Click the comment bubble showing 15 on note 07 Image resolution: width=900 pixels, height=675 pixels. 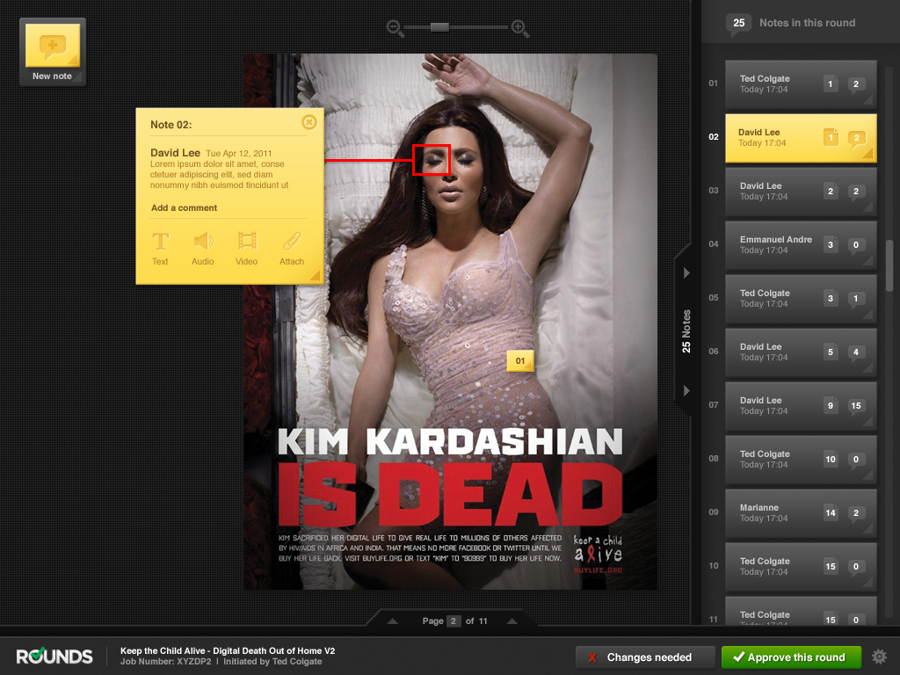pyautogui.click(x=856, y=406)
